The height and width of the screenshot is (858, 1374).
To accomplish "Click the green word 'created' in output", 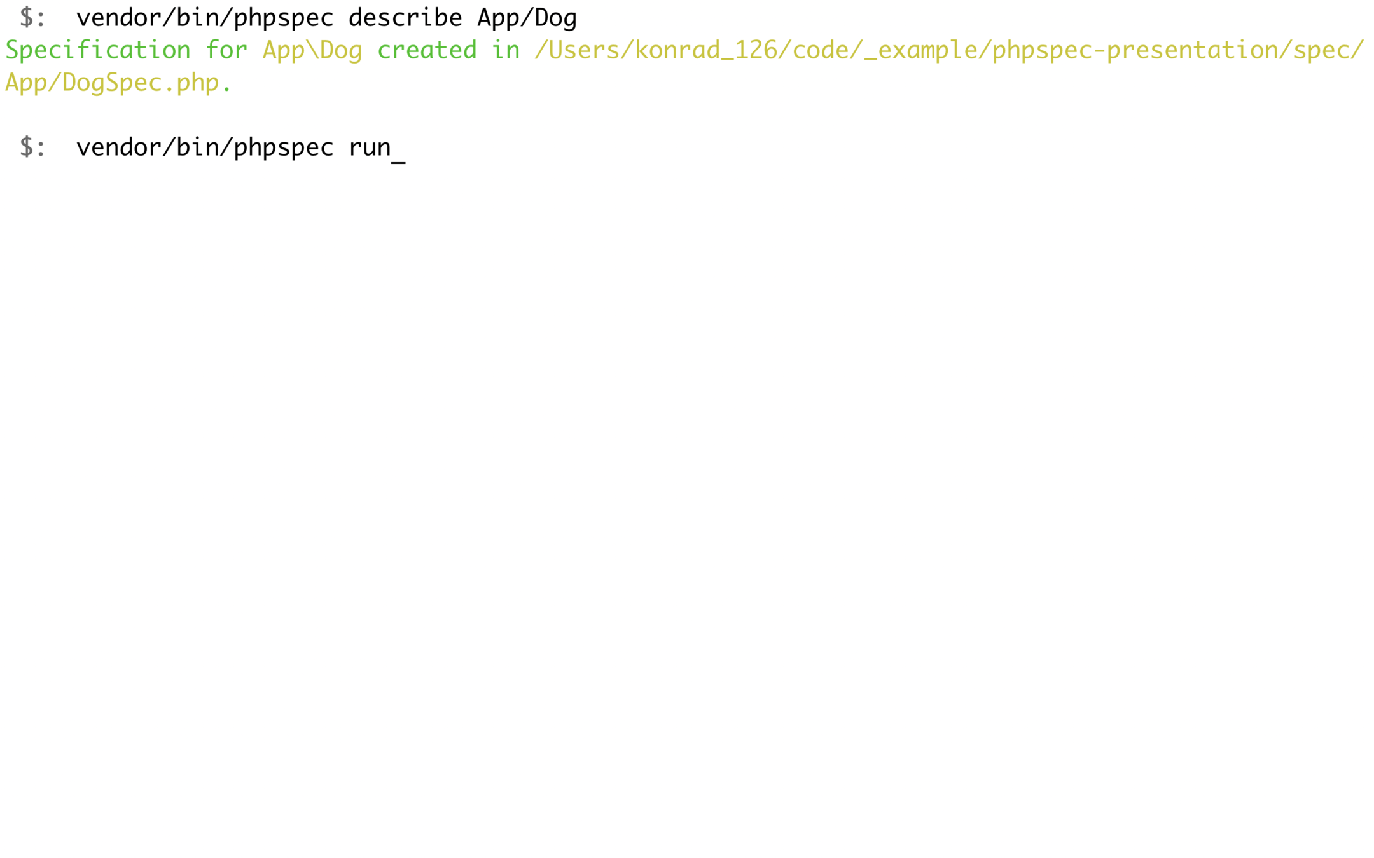I will click(x=427, y=50).
